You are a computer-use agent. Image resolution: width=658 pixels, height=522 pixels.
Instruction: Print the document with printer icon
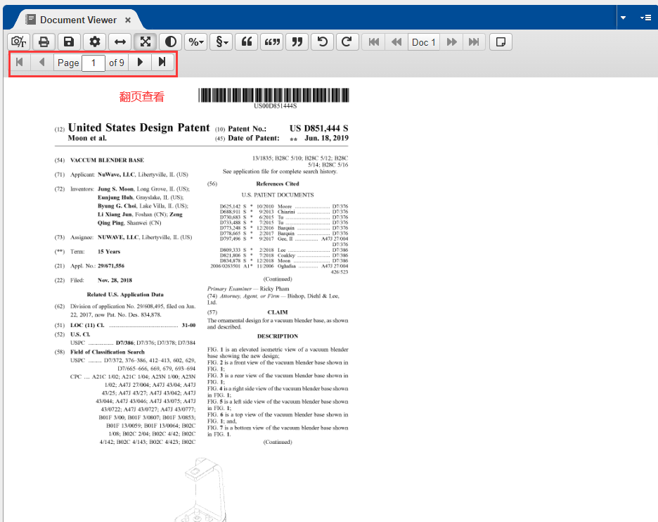(x=44, y=42)
